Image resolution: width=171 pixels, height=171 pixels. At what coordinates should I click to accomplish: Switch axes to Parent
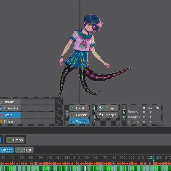[x=79, y=115]
